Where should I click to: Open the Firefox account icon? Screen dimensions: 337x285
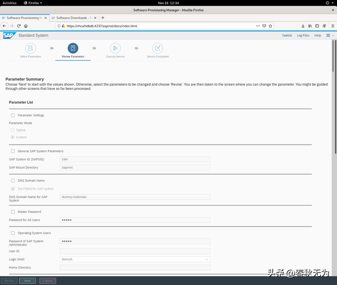coord(324,26)
